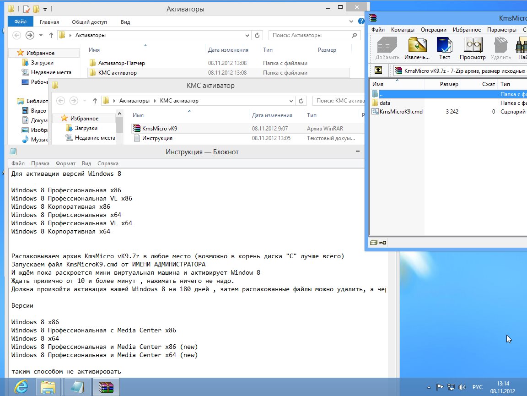The width and height of the screenshot is (527, 396).
Task: Click the Просмотр (View) icon in WinRAR
Action: point(473,49)
